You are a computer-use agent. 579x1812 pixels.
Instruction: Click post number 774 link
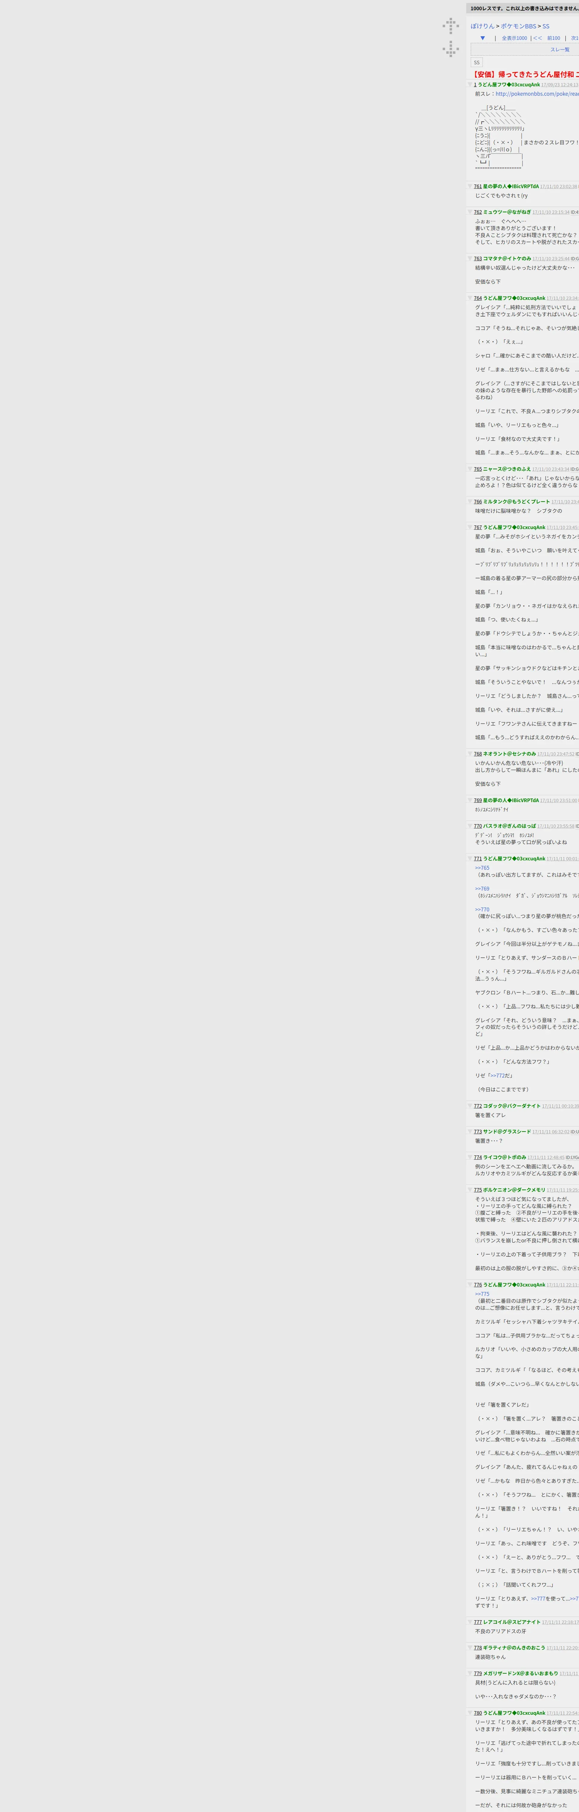coord(478,1157)
